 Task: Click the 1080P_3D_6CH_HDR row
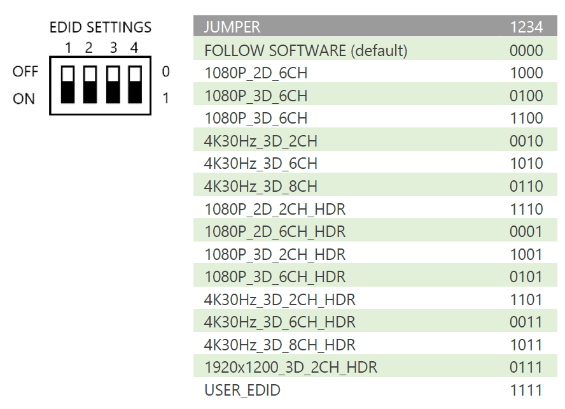[275, 277]
